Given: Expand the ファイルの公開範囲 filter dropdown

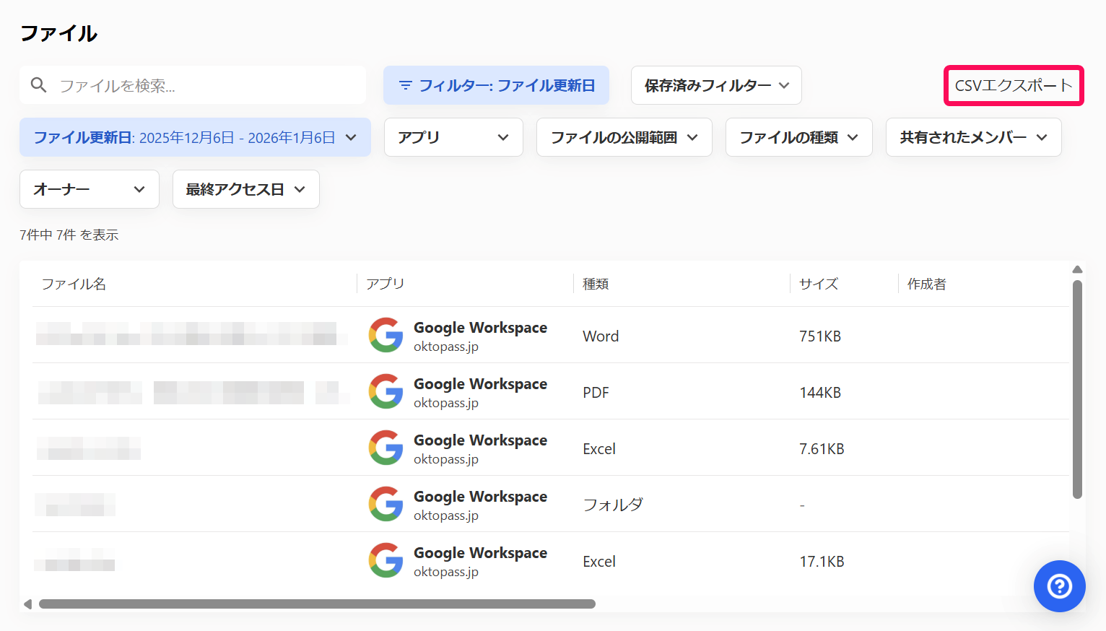Looking at the screenshot, I should (624, 137).
